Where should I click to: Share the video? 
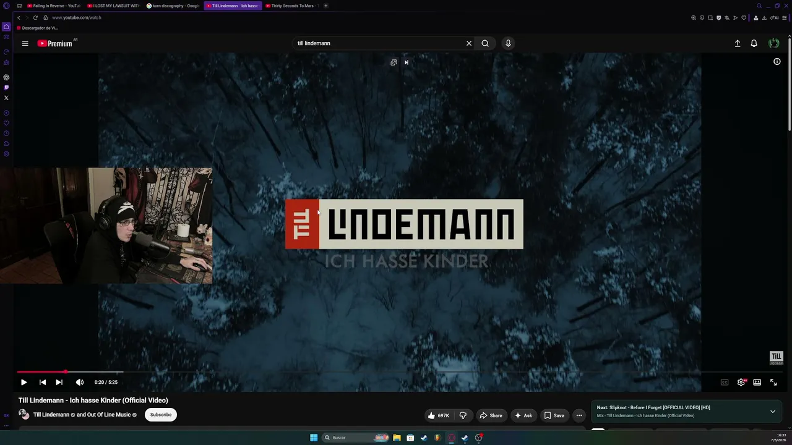coord(491,415)
